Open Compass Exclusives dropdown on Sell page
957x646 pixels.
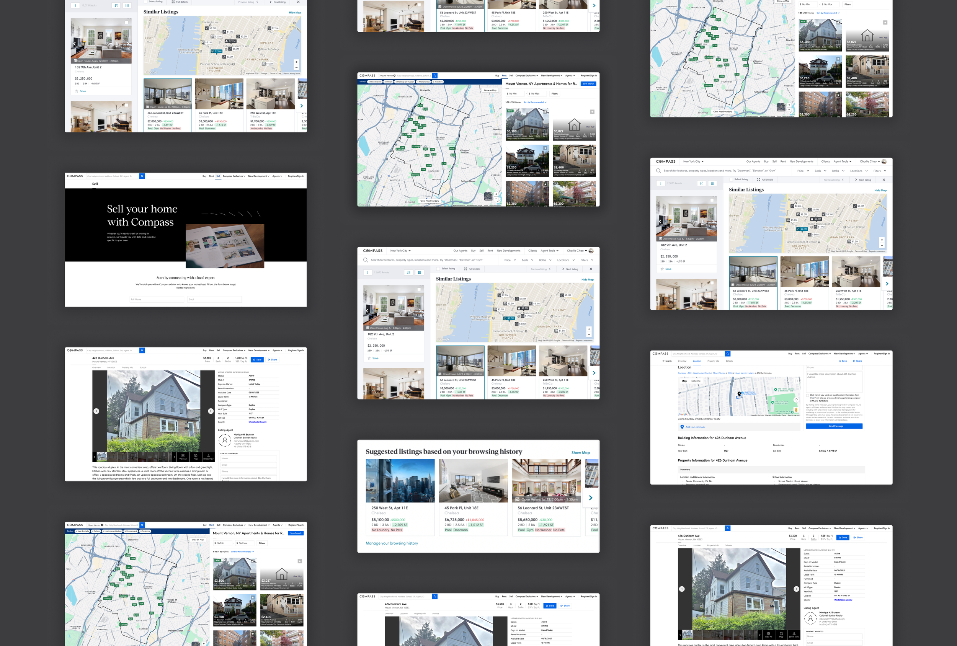[x=234, y=176]
